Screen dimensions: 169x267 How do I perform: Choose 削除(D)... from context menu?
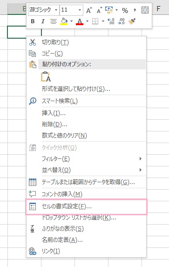click(87, 124)
